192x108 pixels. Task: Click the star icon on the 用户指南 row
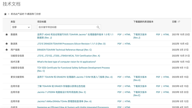[7, 49]
